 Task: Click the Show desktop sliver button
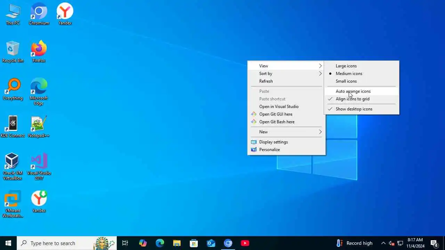[x=444, y=243]
